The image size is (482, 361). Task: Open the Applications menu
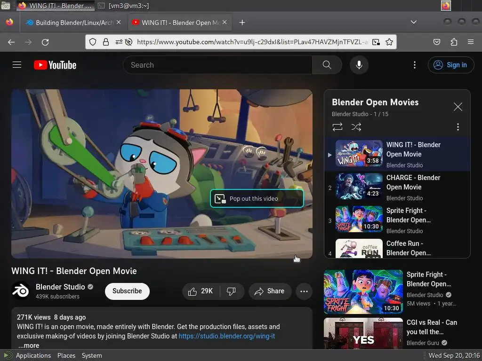[33, 355]
